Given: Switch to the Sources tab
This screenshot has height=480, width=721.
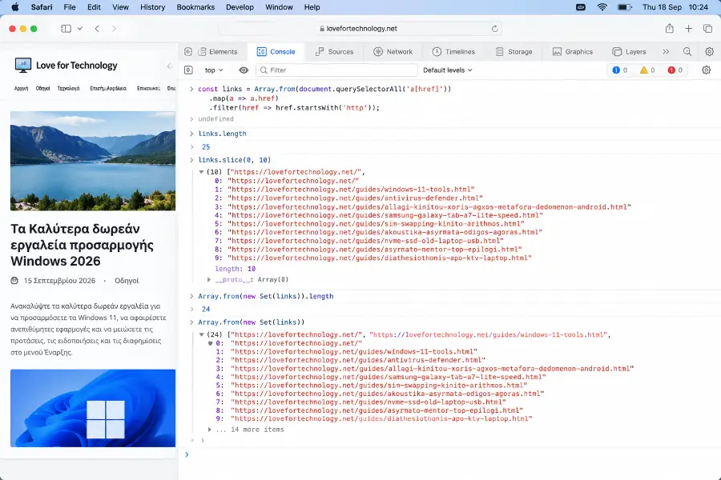Looking at the screenshot, I should pos(334,52).
